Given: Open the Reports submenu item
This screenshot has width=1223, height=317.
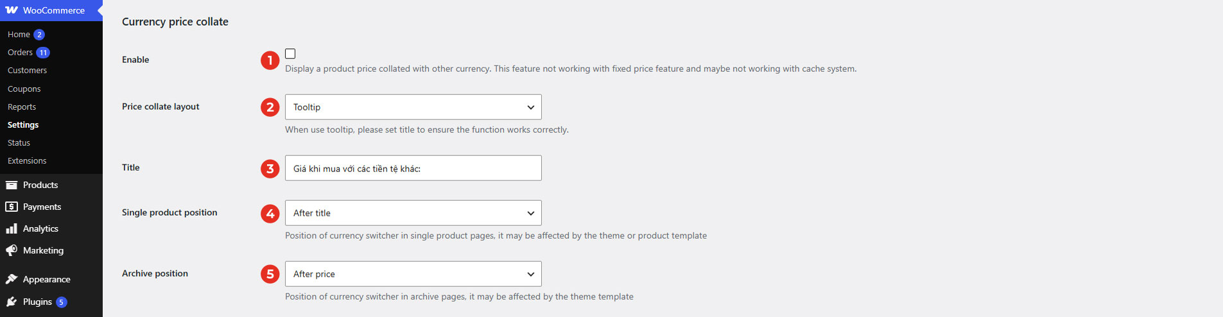Looking at the screenshot, I should 22,107.
